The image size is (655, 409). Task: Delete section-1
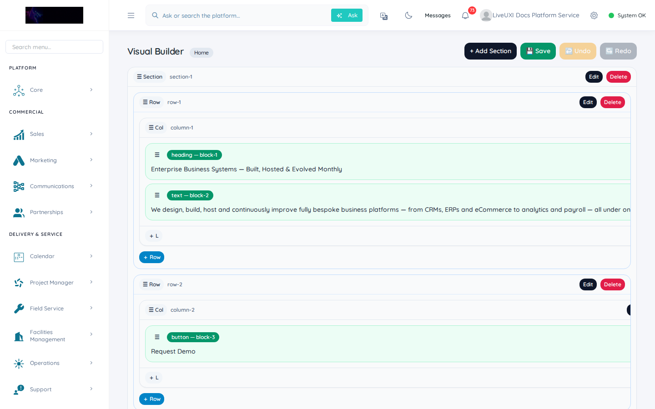point(619,77)
